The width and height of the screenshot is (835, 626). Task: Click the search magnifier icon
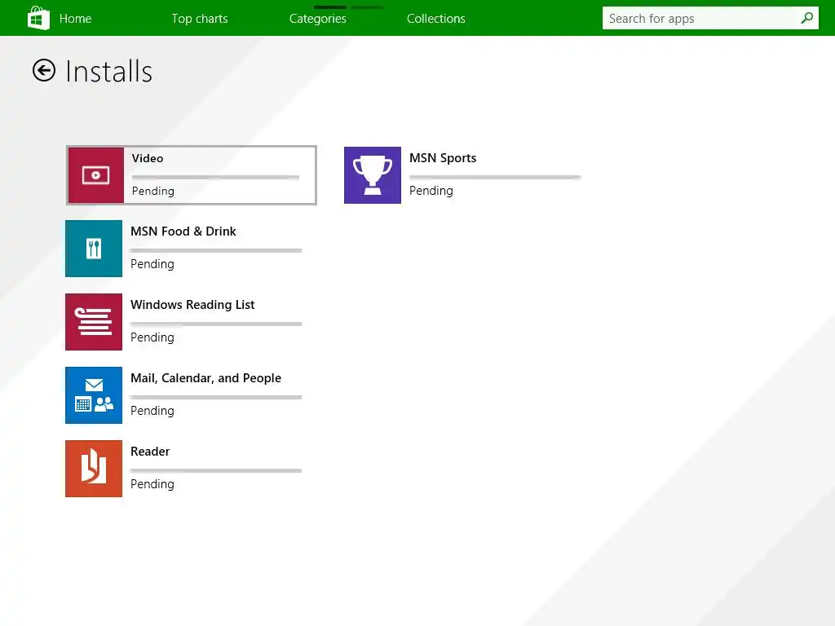(806, 18)
